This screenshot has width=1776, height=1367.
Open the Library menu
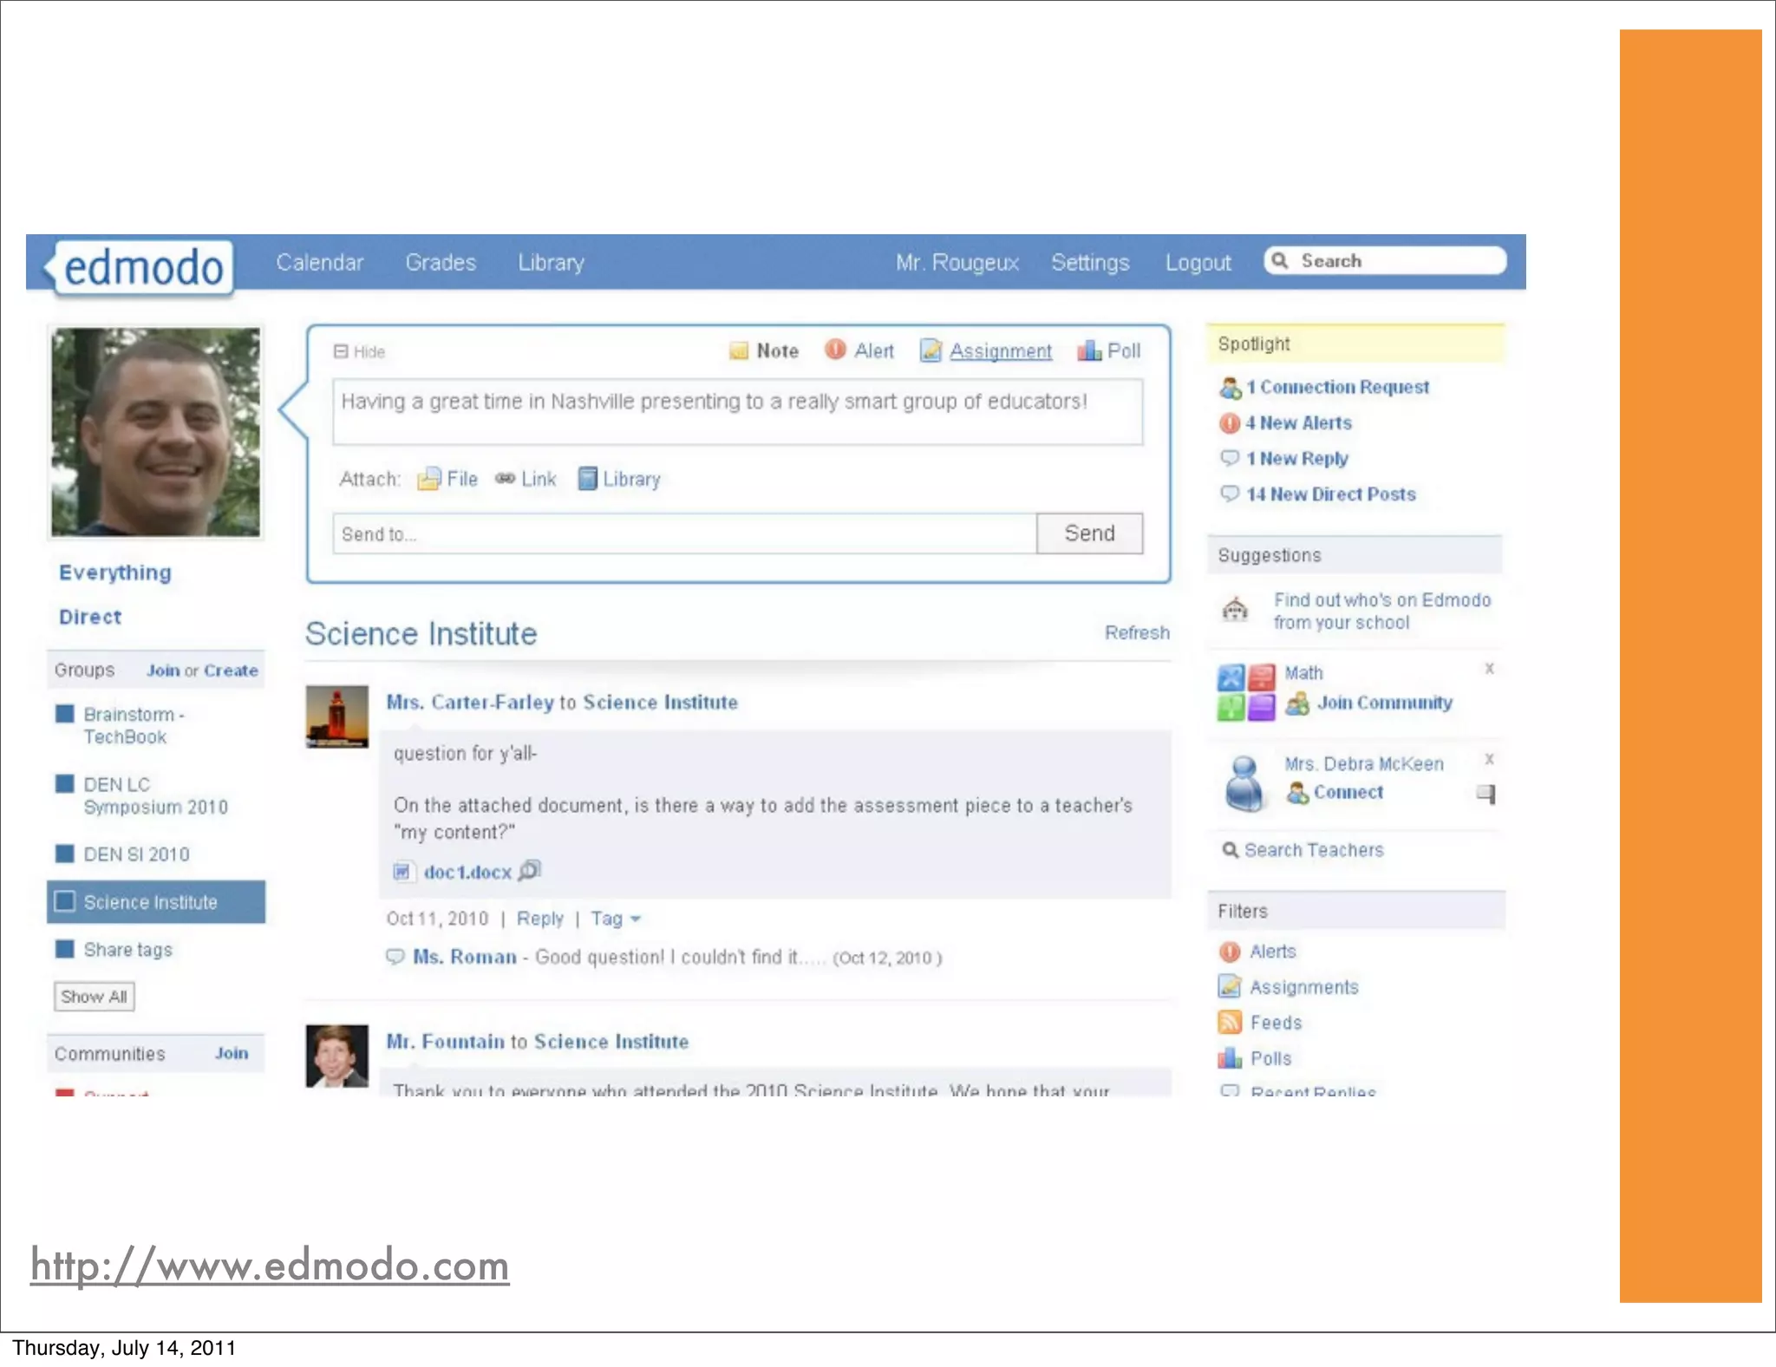pyautogui.click(x=552, y=262)
